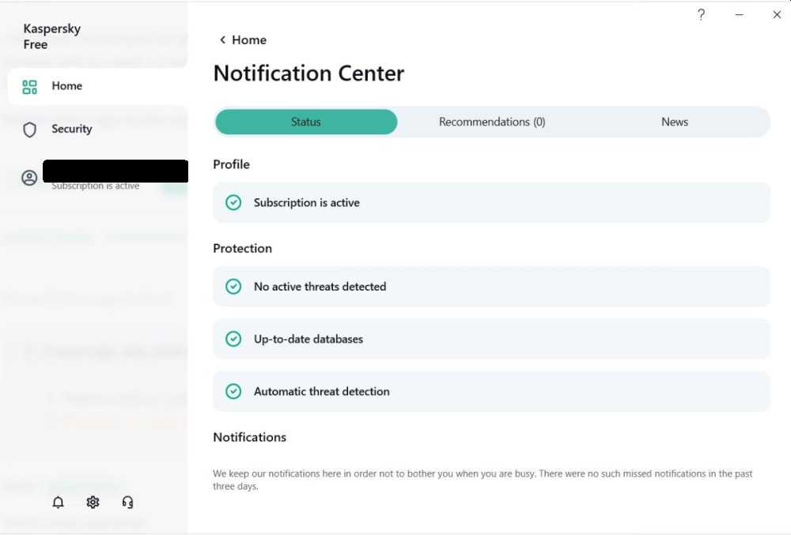
Task: Select the Up-to-date databases row
Action: (x=491, y=339)
